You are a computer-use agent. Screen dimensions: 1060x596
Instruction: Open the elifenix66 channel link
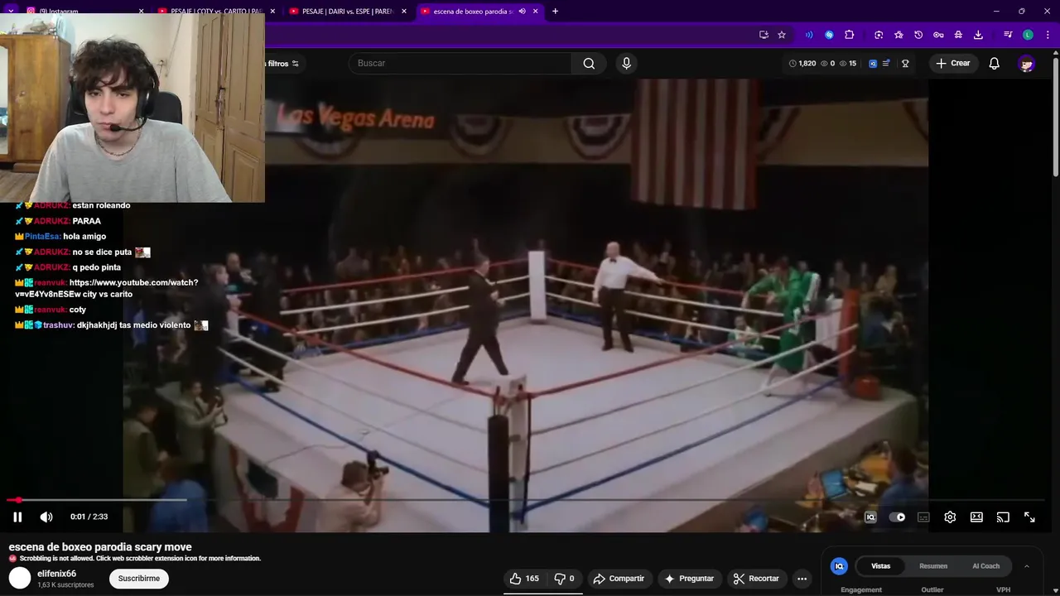(56, 574)
